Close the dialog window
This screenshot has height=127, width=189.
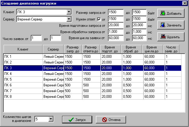point(184,3)
